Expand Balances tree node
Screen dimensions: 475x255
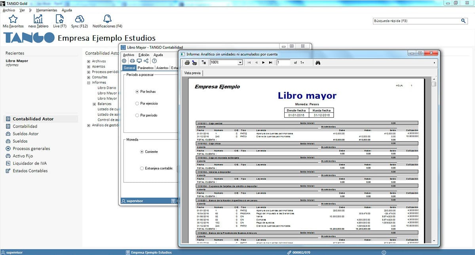(94, 104)
